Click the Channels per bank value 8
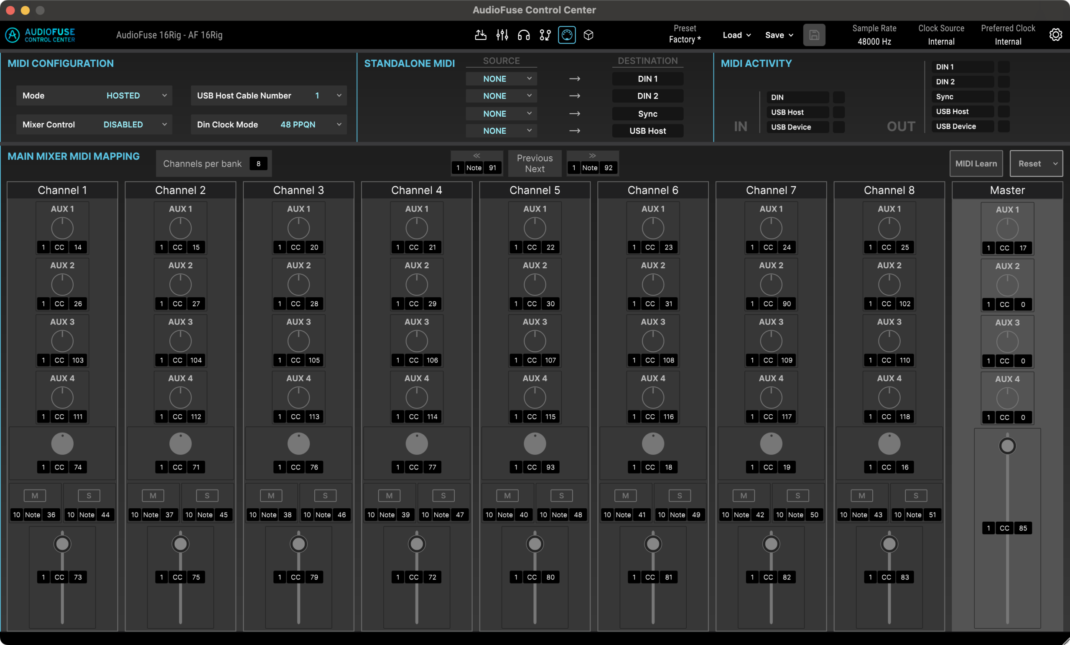 click(x=258, y=164)
